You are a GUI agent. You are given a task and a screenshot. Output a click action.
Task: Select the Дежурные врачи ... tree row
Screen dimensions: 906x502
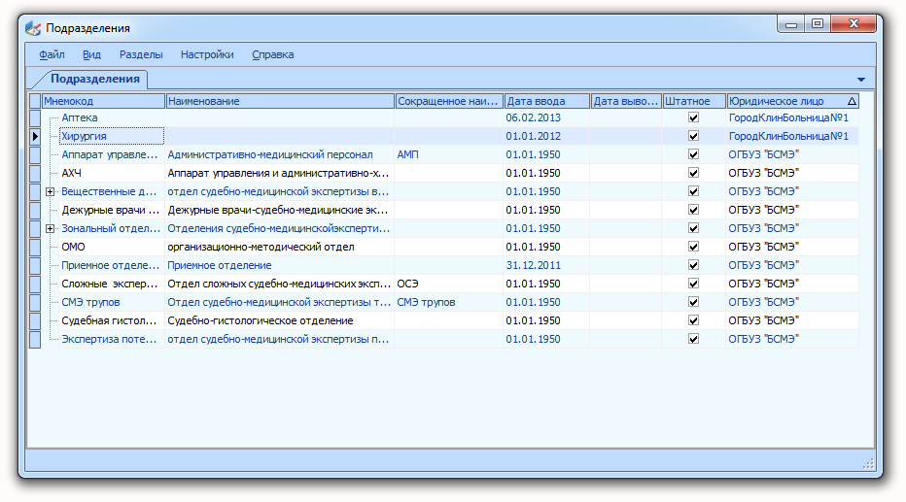pos(111,210)
